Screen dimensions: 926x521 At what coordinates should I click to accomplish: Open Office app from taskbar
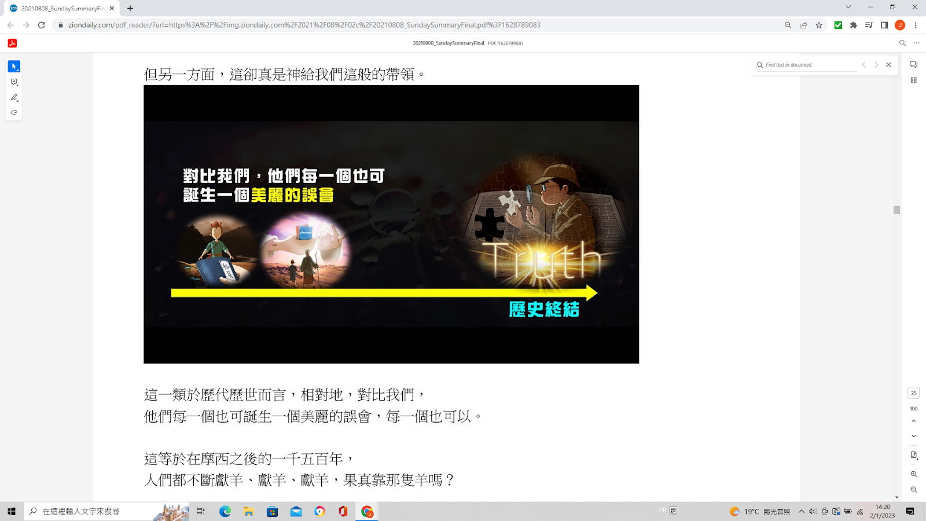tap(343, 511)
